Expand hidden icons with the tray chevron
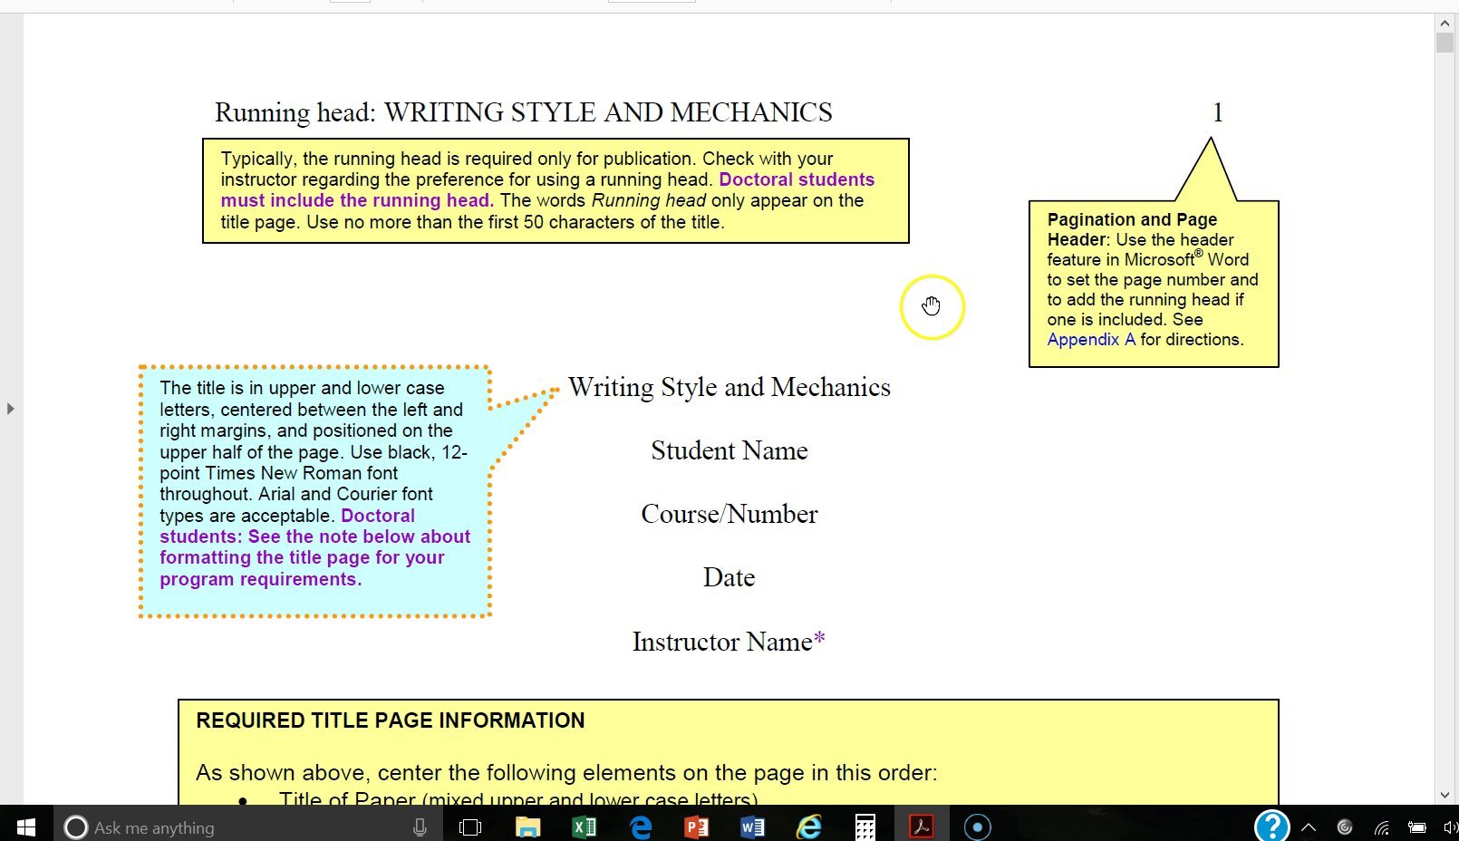Screen dimensions: 1459x841 tap(1308, 826)
